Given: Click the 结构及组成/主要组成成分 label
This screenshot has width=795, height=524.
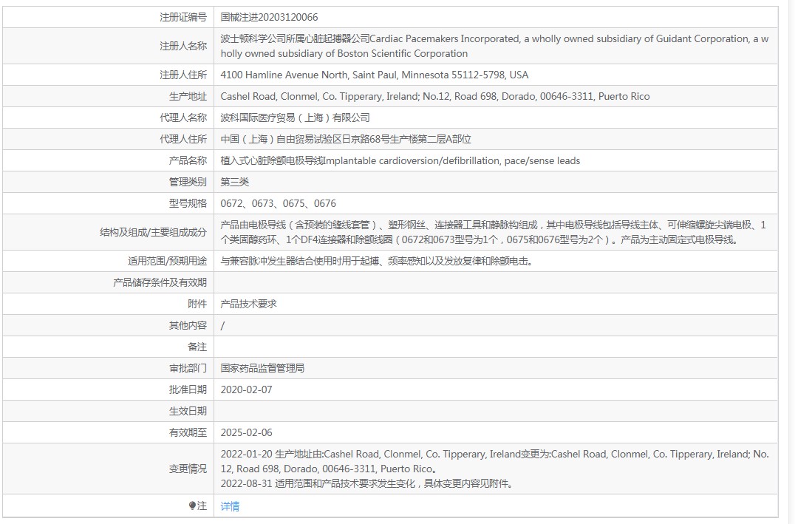Looking at the screenshot, I should pyautogui.click(x=153, y=232).
